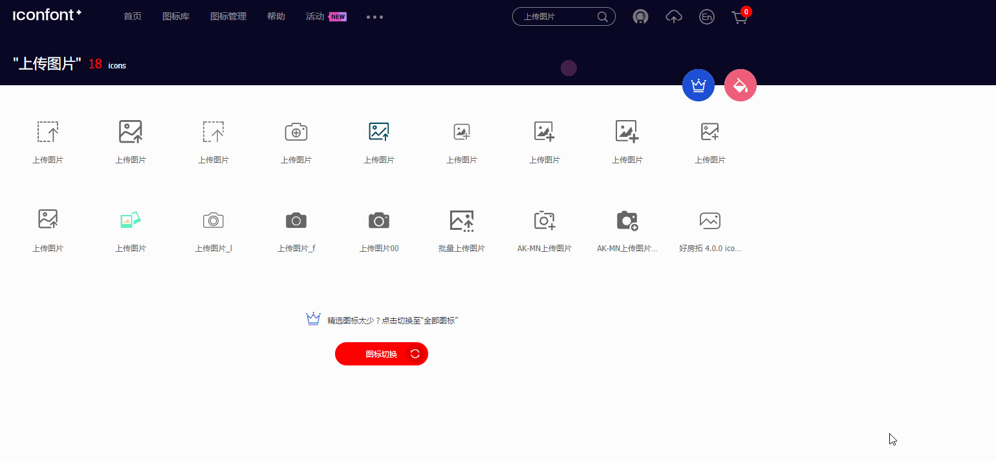Open the user avatar menu
Viewport: 996px width, 461px height.
(x=640, y=17)
